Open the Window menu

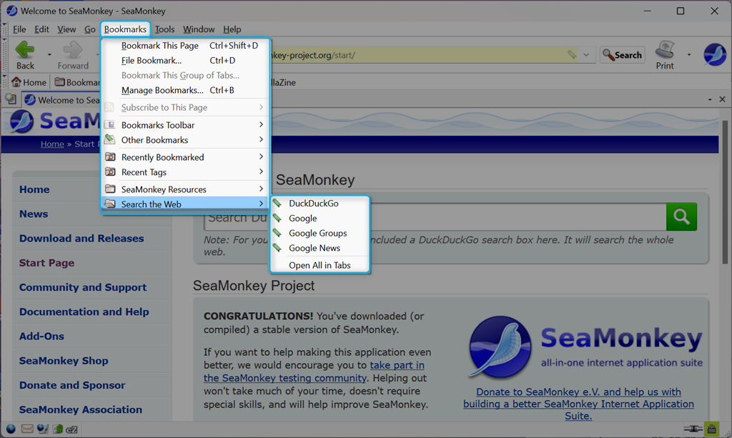[199, 29]
